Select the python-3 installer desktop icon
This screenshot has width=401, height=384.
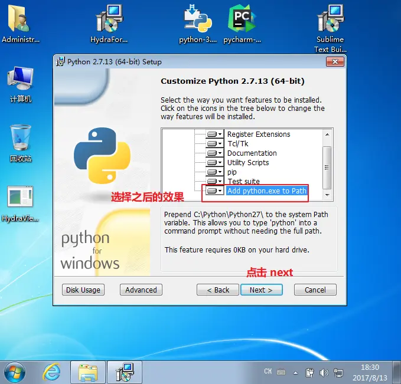coord(198,24)
